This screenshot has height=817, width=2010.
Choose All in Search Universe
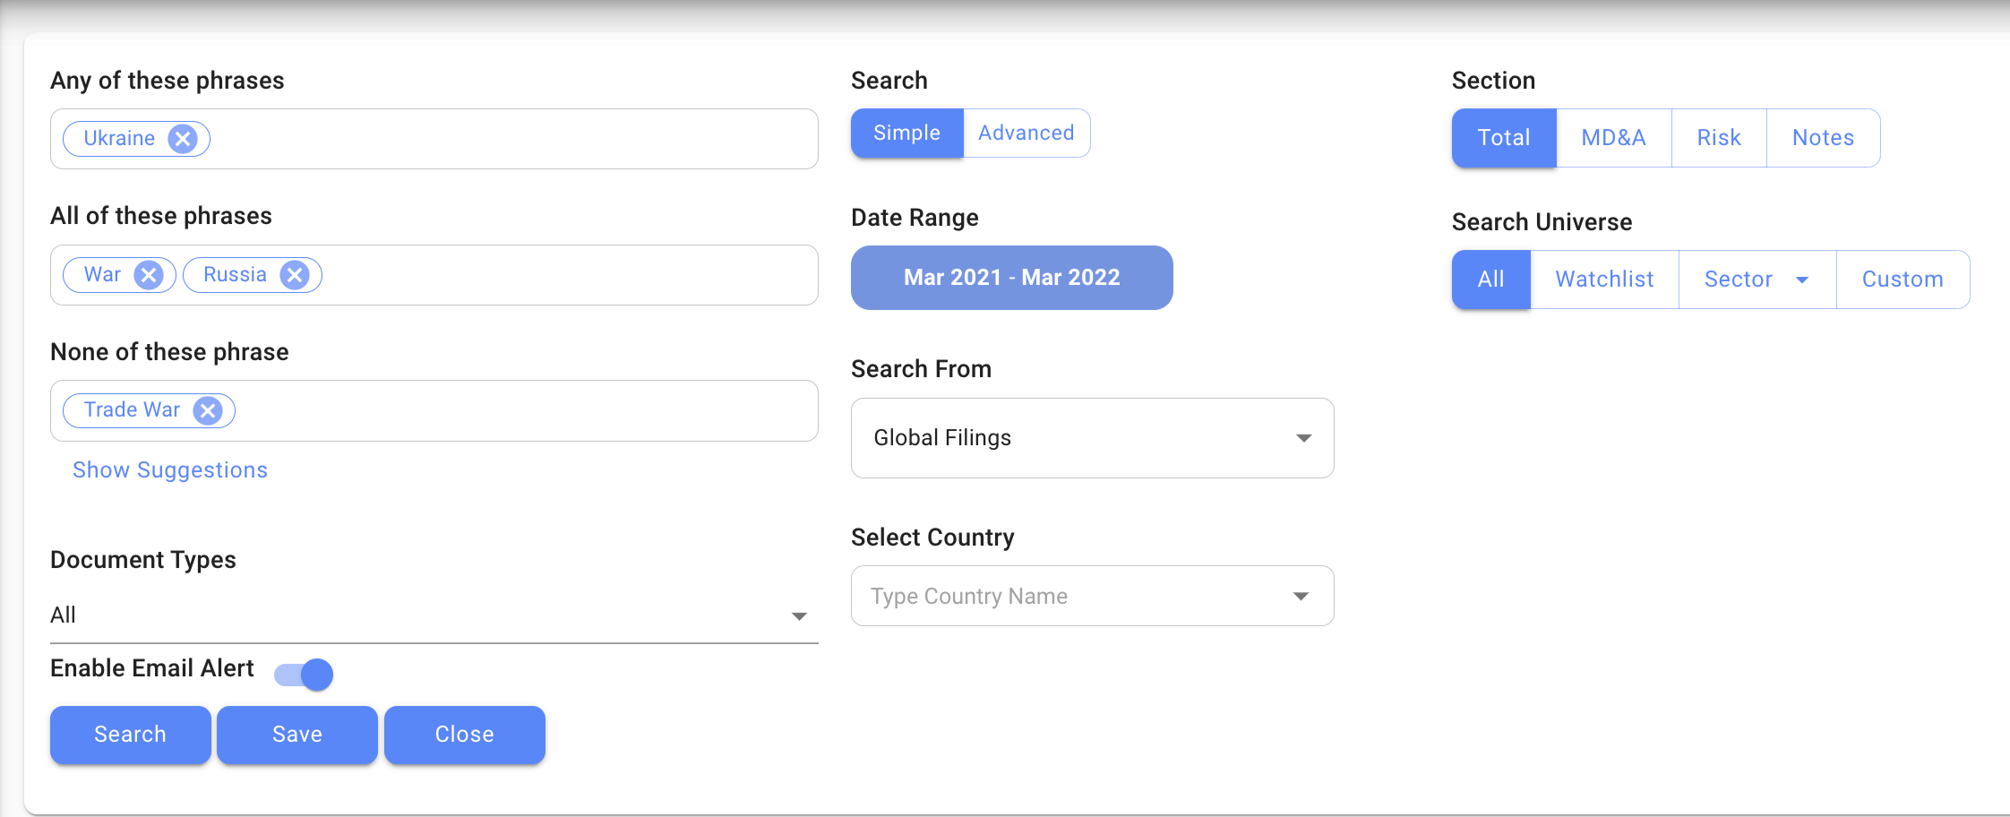(1490, 279)
